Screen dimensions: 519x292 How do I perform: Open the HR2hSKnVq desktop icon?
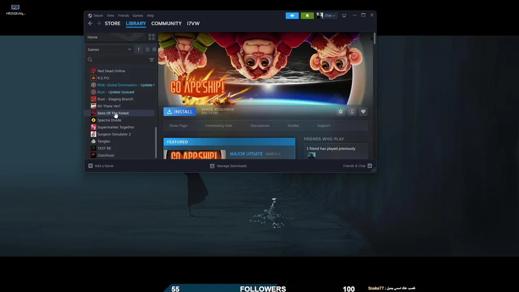tap(15, 10)
